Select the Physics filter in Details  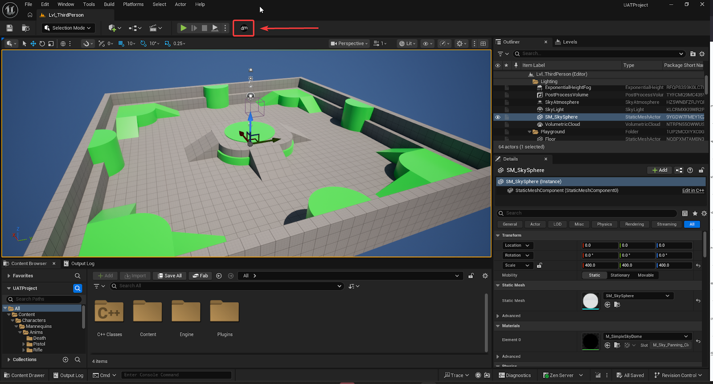[604, 224]
